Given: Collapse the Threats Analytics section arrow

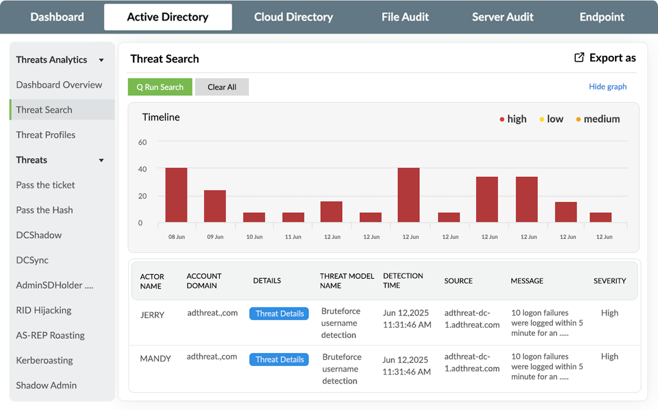Looking at the screenshot, I should pos(101,60).
